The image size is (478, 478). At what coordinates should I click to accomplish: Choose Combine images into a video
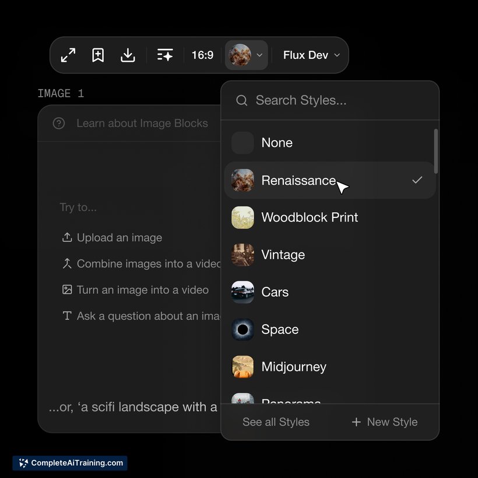click(141, 263)
